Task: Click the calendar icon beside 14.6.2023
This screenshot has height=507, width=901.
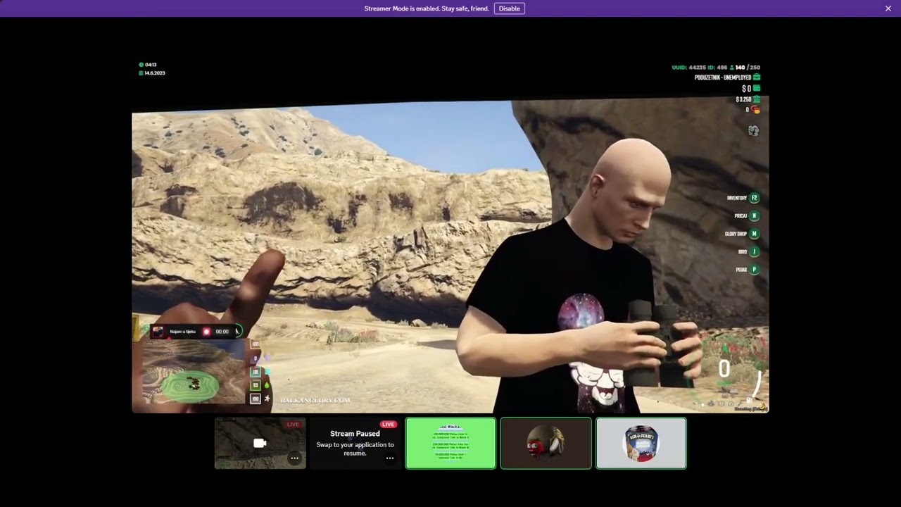Action: click(141, 73)
